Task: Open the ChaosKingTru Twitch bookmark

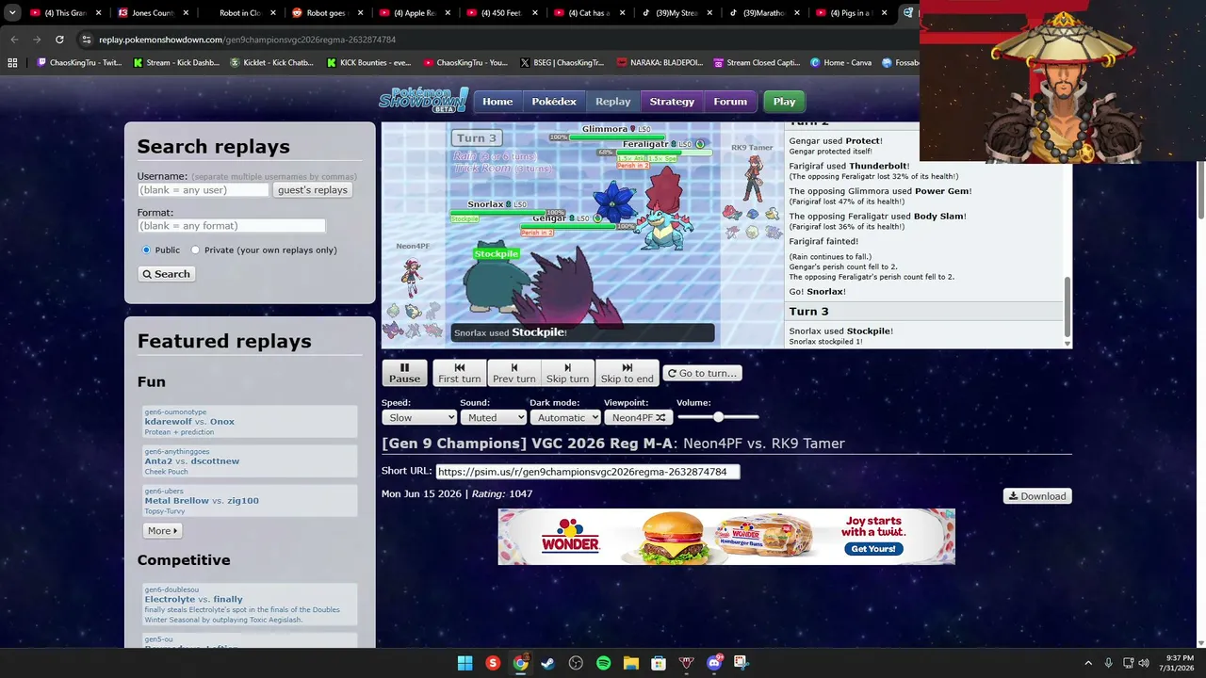Action: (79, 63)
